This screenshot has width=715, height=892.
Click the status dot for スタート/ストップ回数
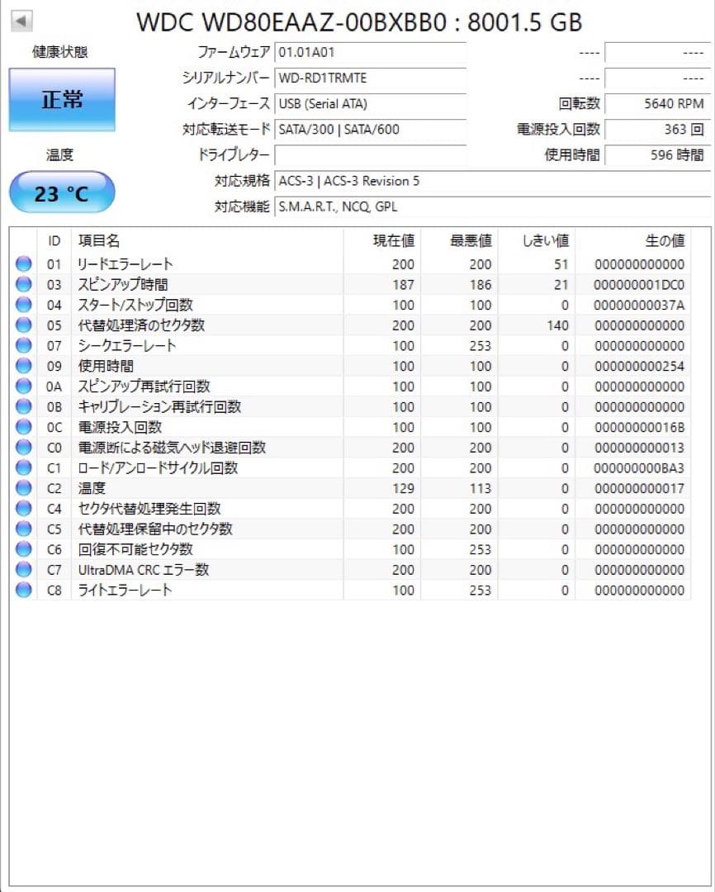click(24, 304)
